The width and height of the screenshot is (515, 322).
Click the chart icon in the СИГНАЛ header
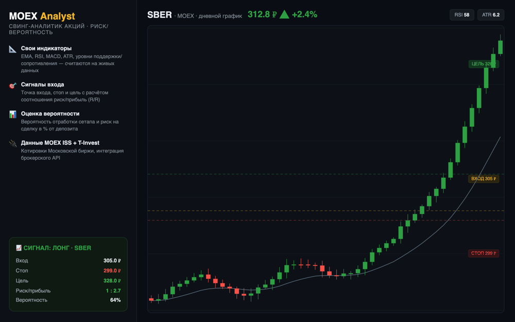point(19,248)
